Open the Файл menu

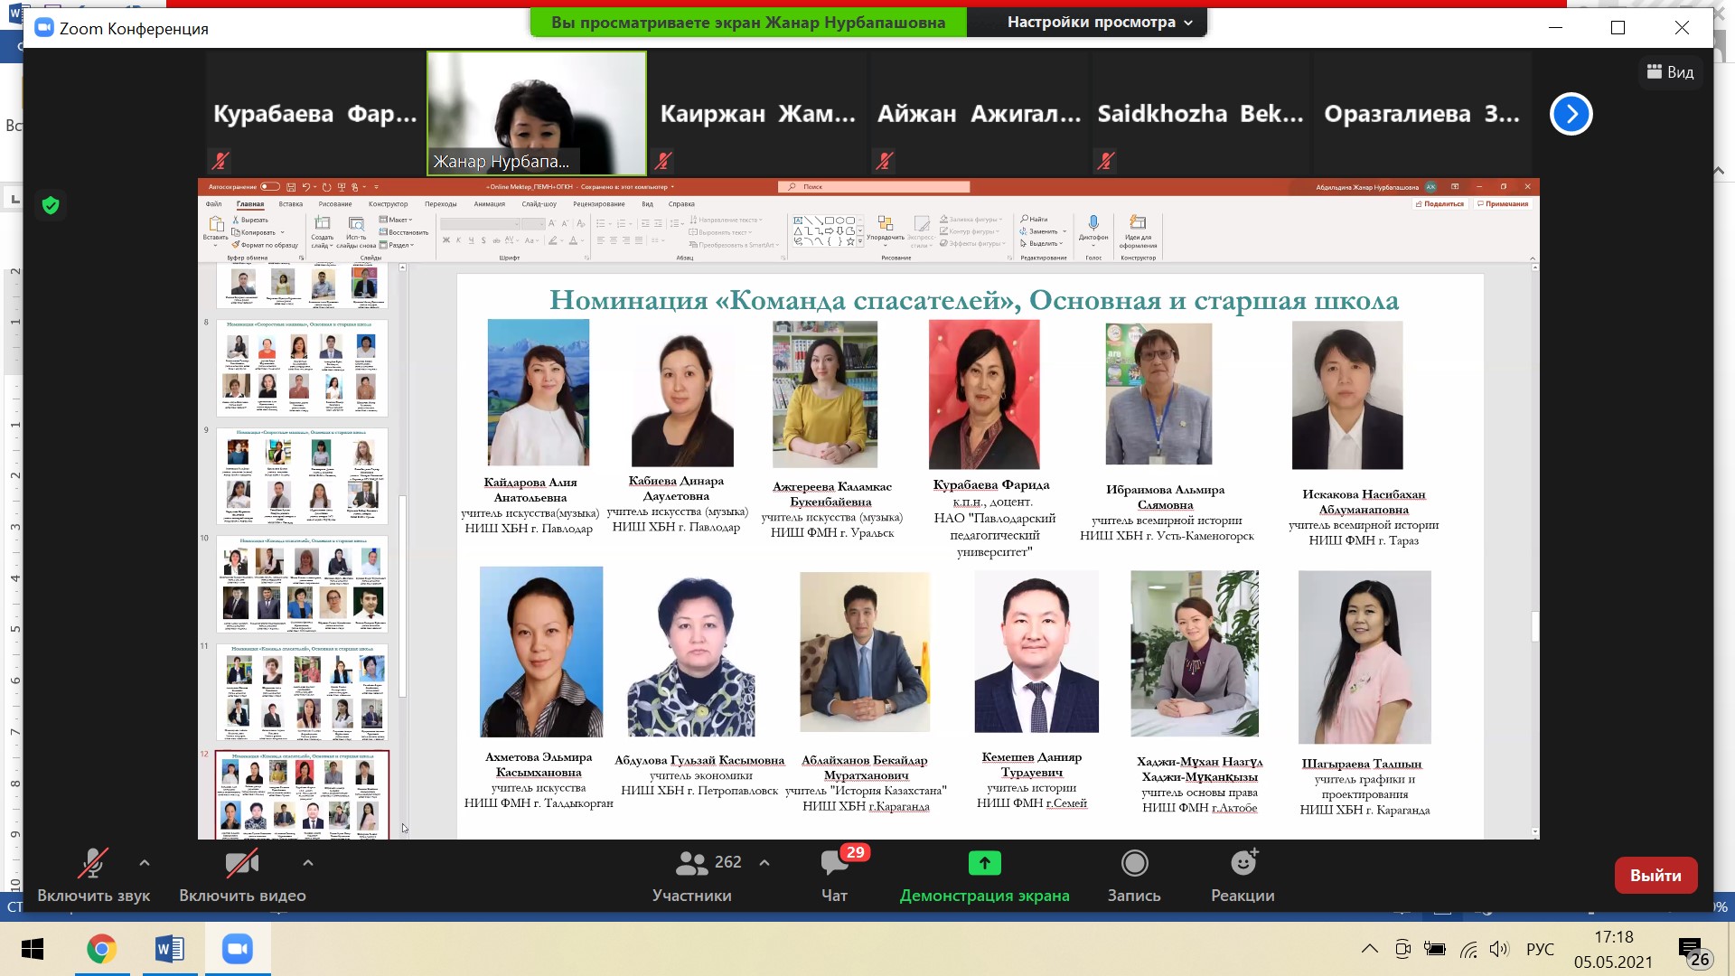pyautogui.click(x=213, y=204)
